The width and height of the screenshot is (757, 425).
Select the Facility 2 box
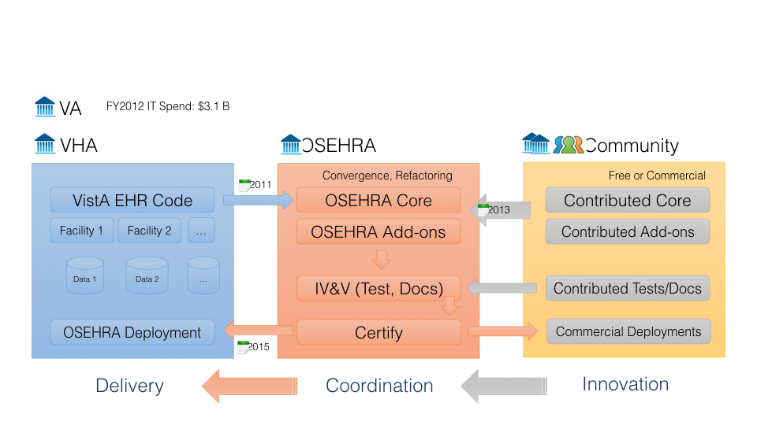149,231
